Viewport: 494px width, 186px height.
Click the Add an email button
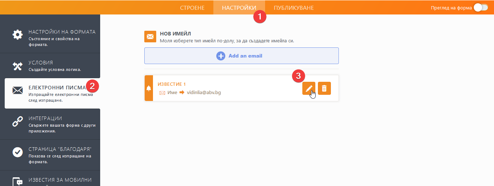click(242, 56)
